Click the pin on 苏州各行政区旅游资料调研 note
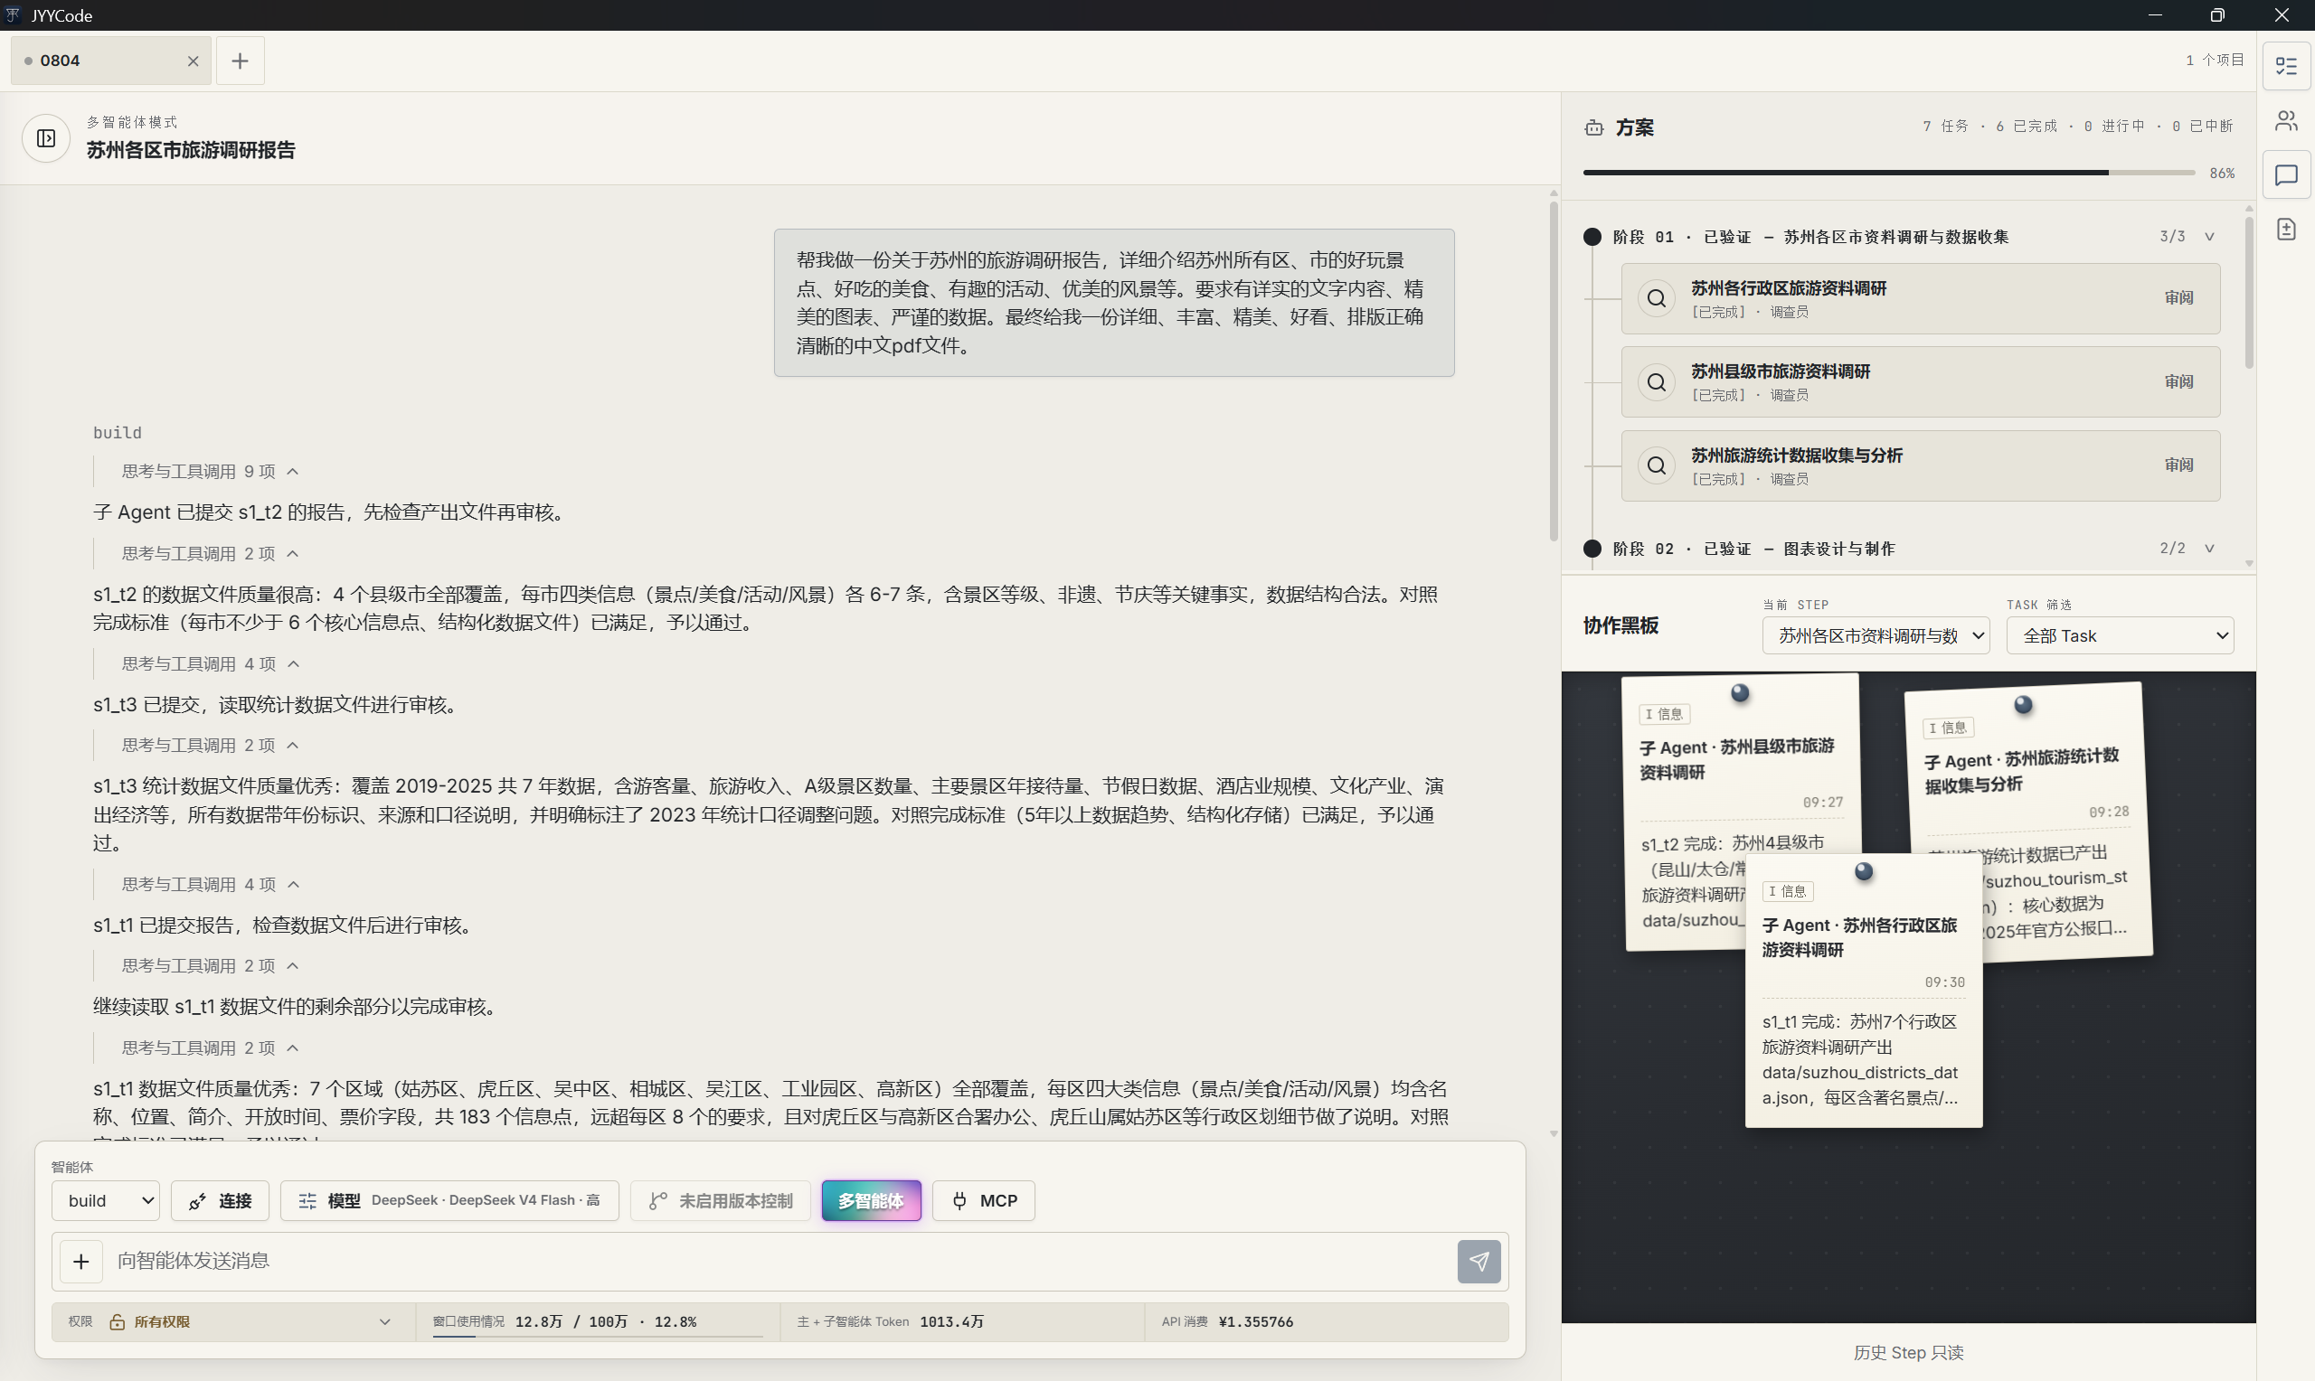The height and width of the screenshot is (1381, 2315). 1864,871
